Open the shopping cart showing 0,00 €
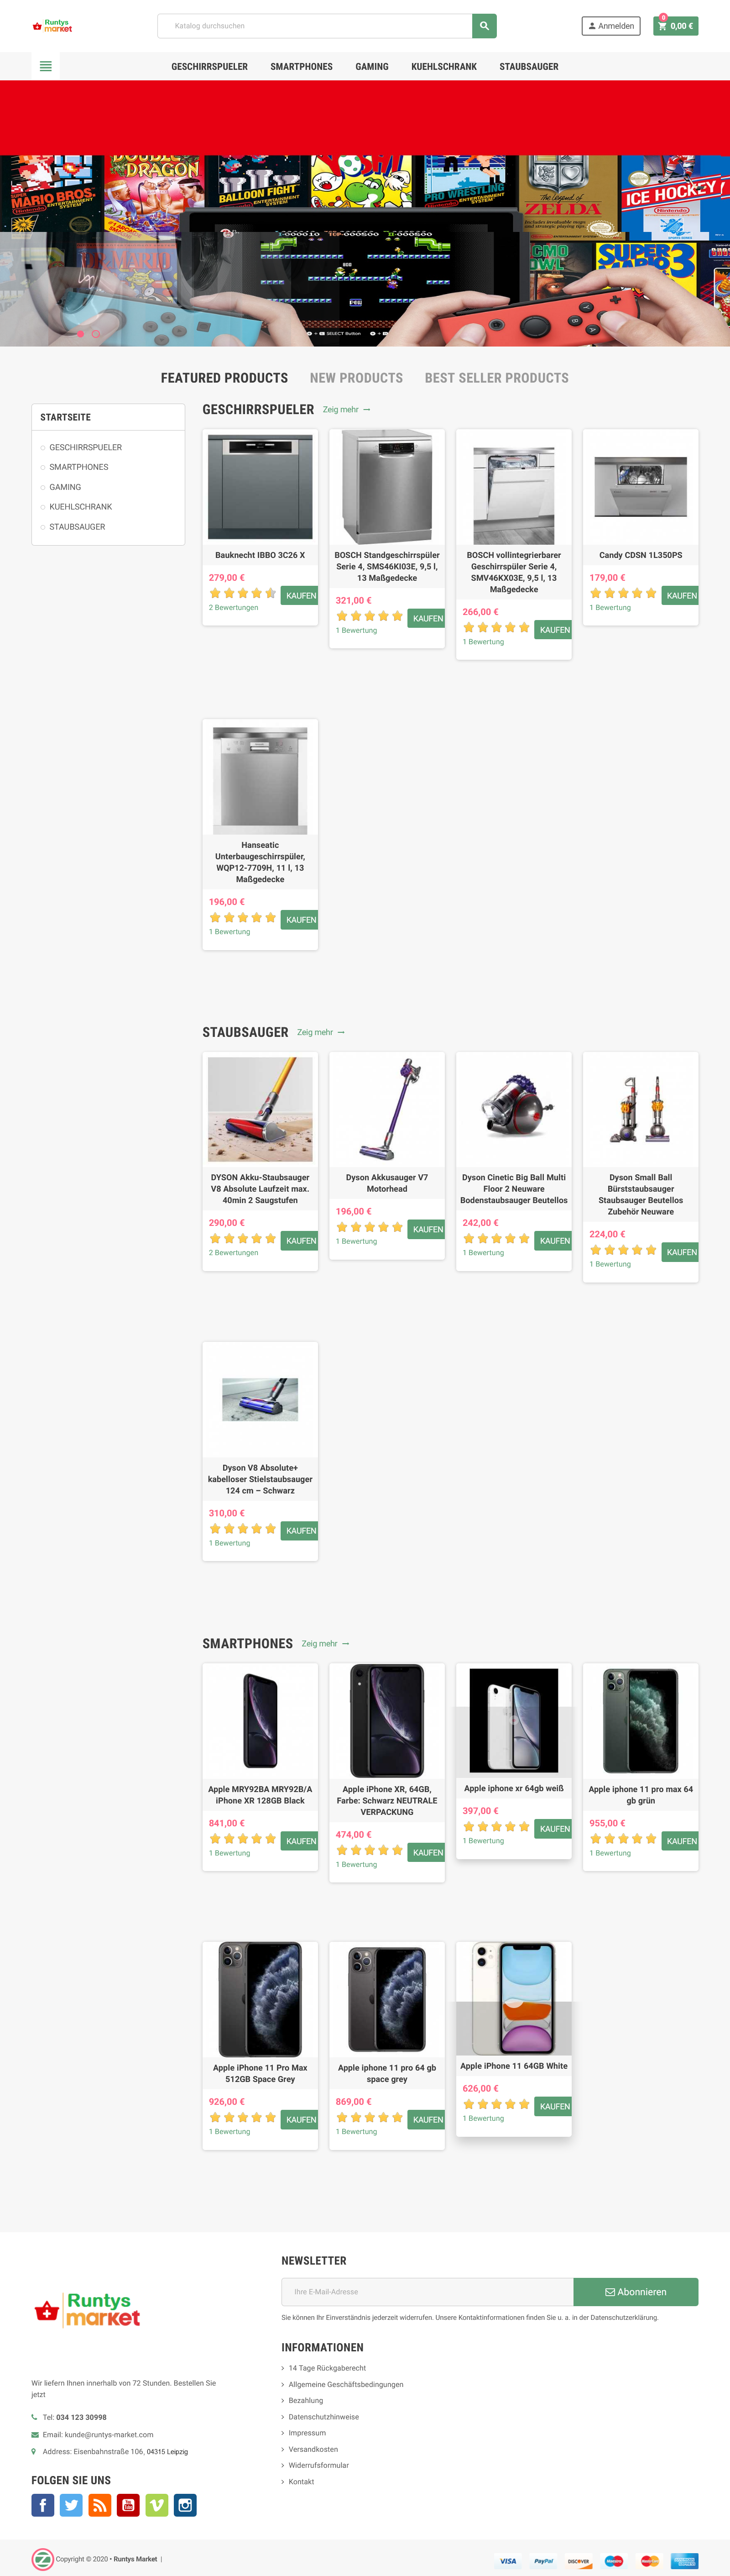Image resolution: width=730 pixels, height=2576 pixels. [x=676, y=26]
